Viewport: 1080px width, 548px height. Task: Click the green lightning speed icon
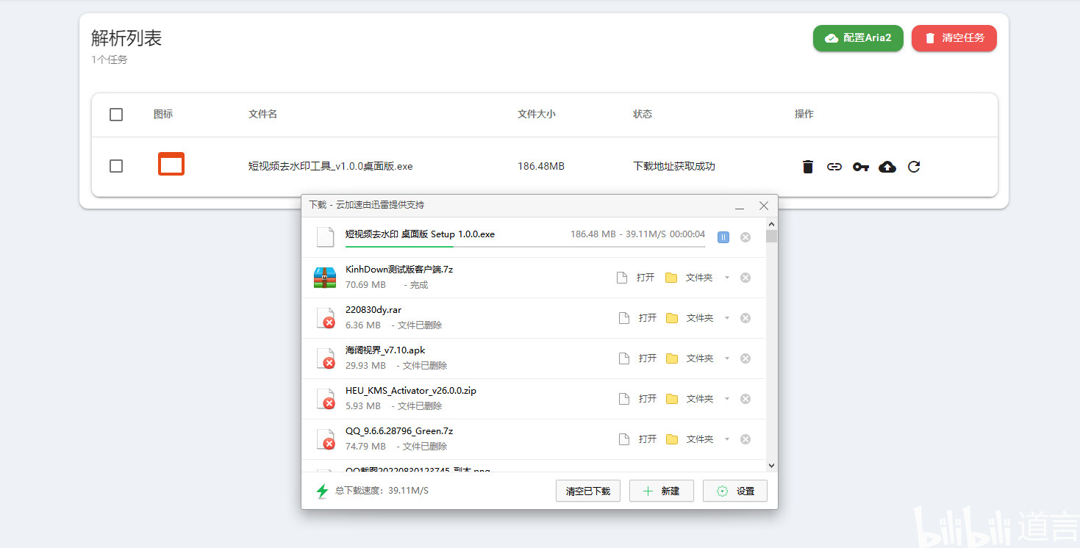coord(322,491)
